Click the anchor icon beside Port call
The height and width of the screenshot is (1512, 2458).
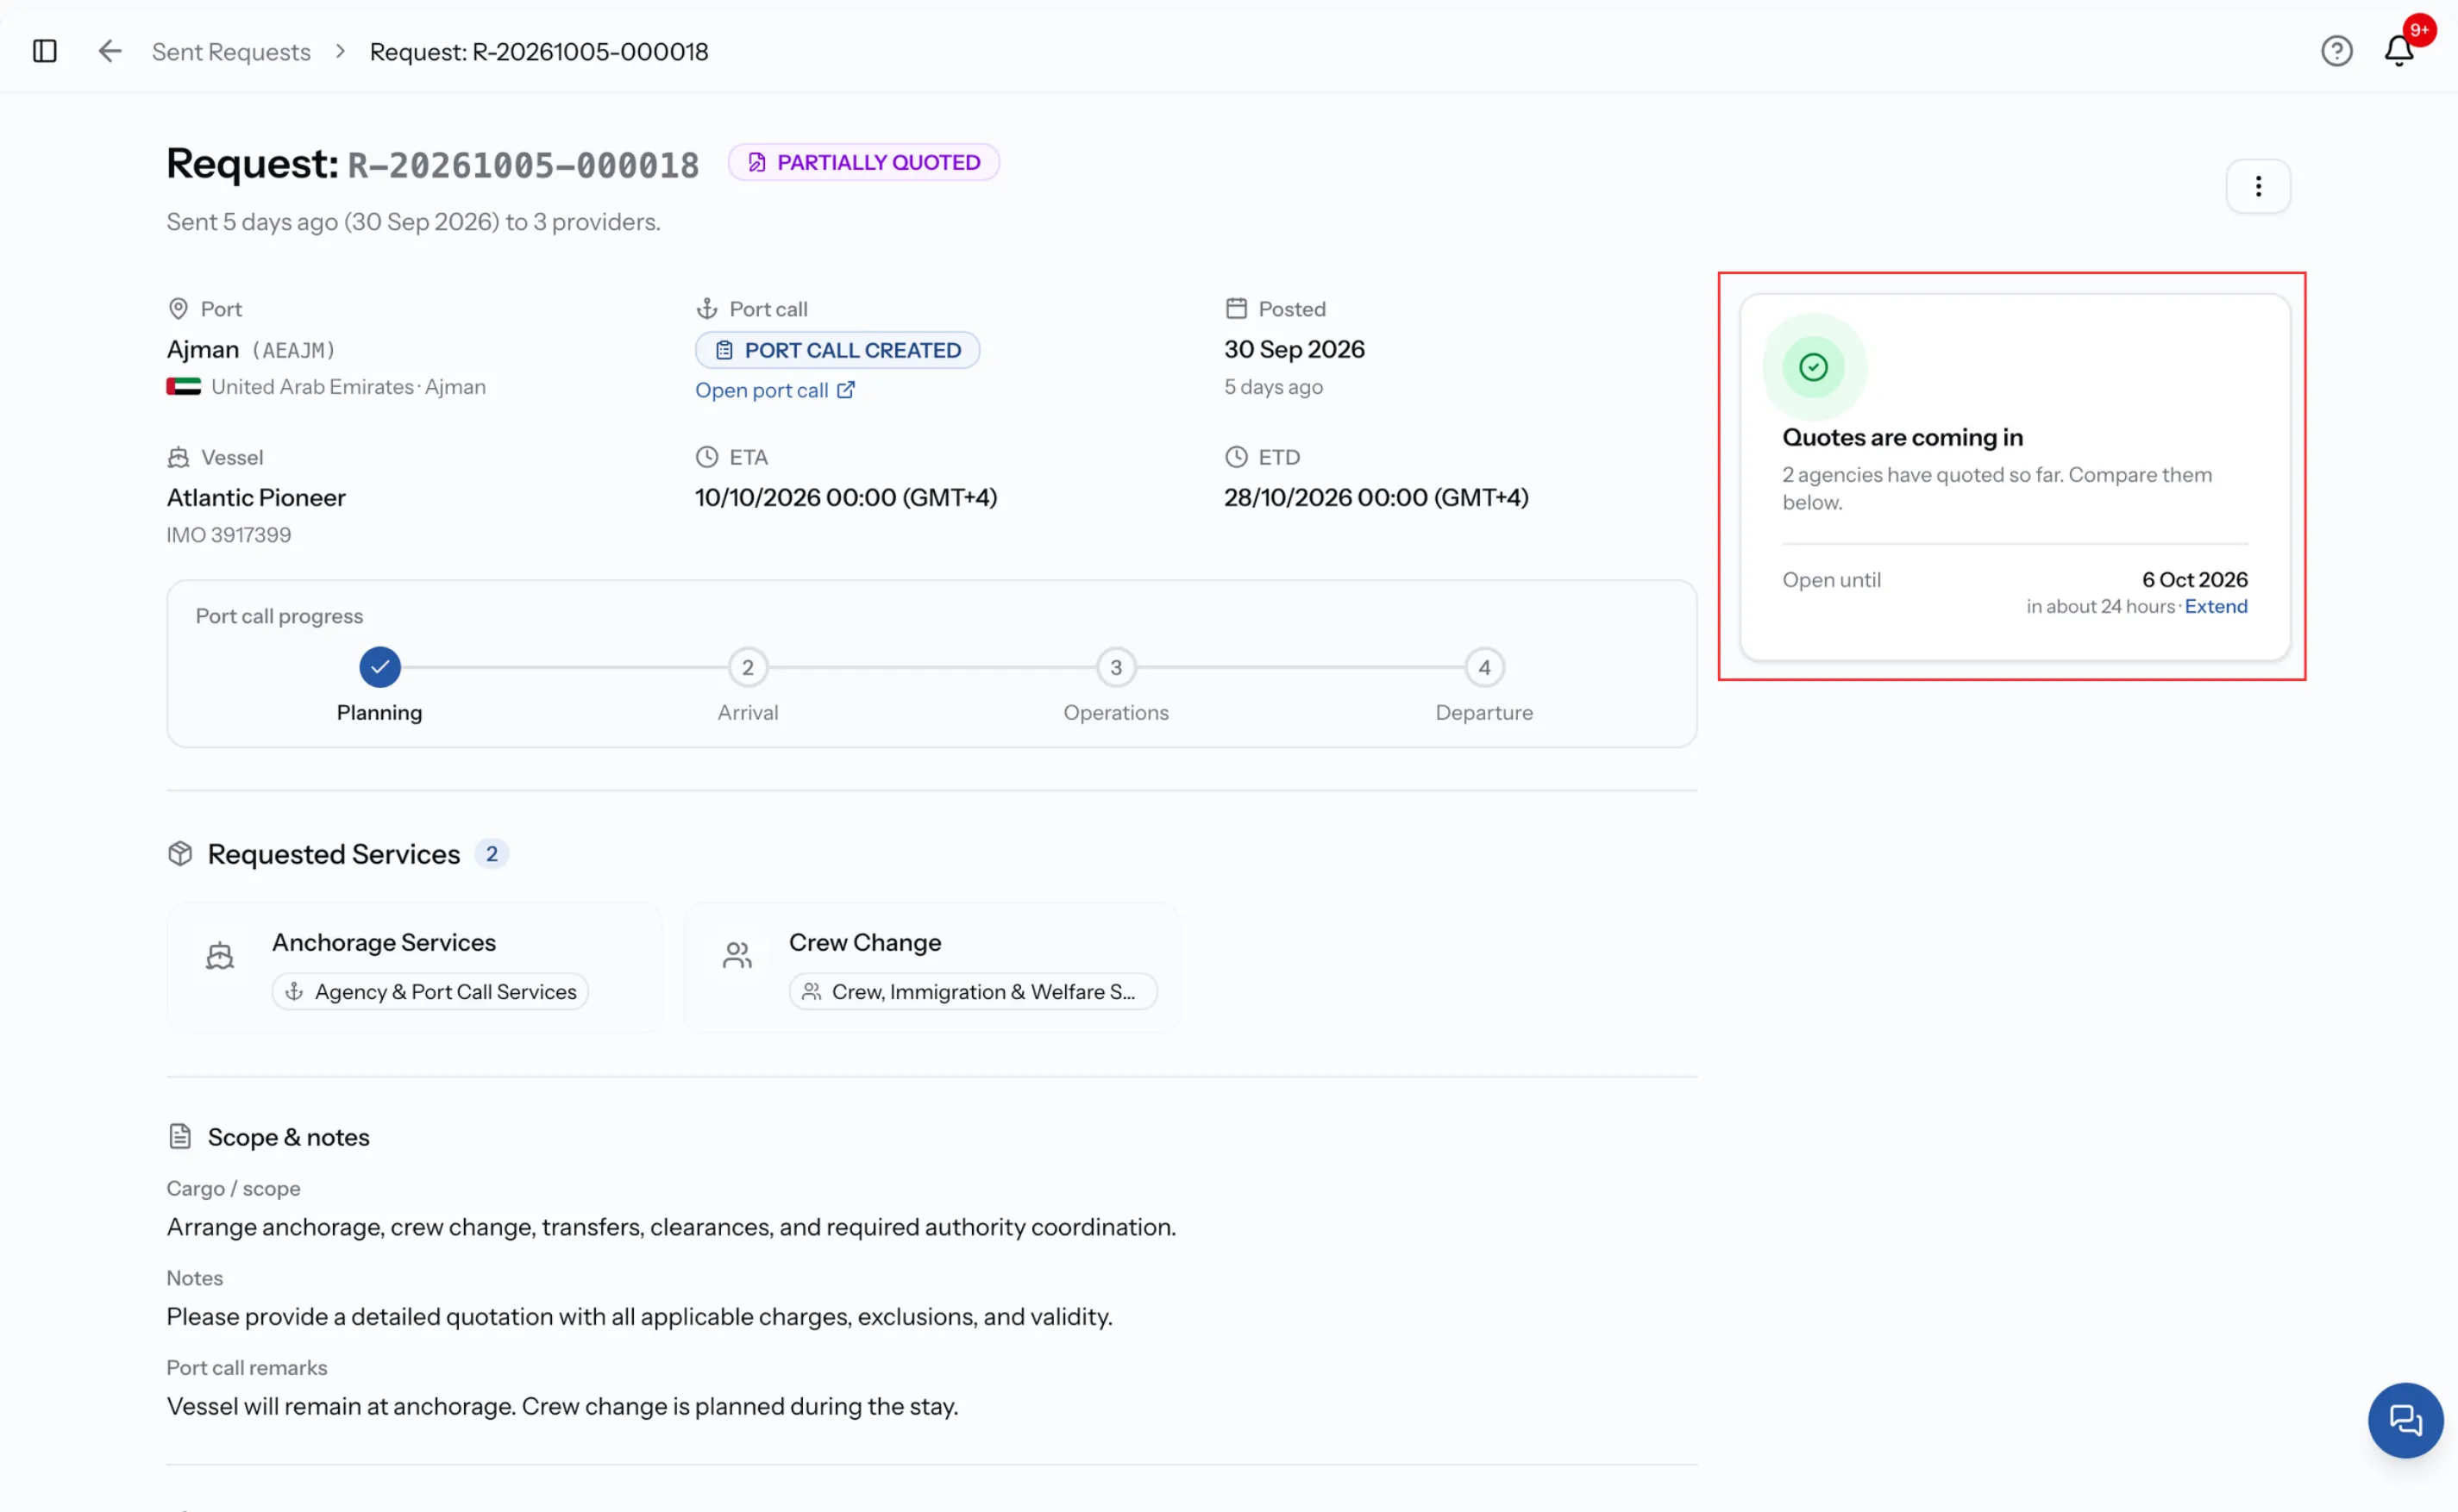tap(706, 309)
